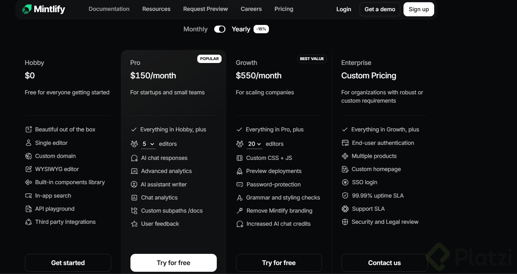Select Monthly billing label

click(195, 29)
